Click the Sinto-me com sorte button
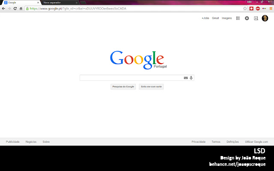274x171 pixels. [x=151, y=86]
